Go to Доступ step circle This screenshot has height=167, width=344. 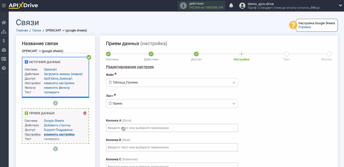196,54
